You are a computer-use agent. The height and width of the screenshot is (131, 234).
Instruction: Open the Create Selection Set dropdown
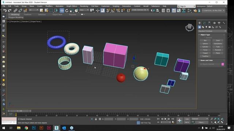[140, 10]
